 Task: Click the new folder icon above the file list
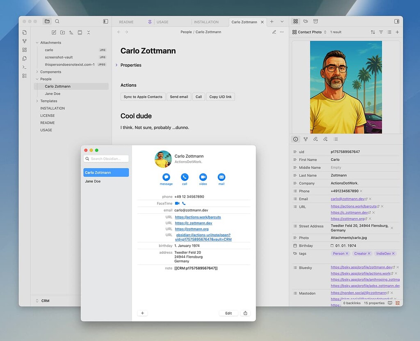click(x=62, y=32)
